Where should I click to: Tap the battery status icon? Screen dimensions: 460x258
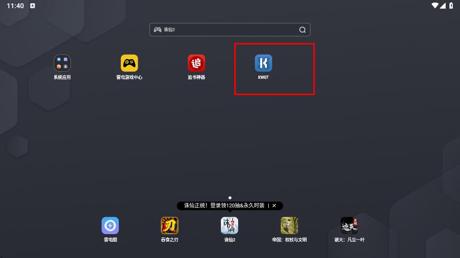pos(450,6)
